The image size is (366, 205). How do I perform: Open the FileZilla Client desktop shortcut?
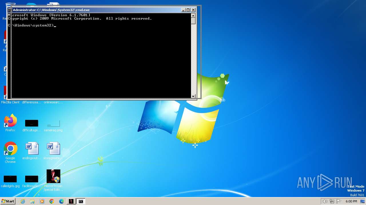pyautogui.click(x=10, y=102)
